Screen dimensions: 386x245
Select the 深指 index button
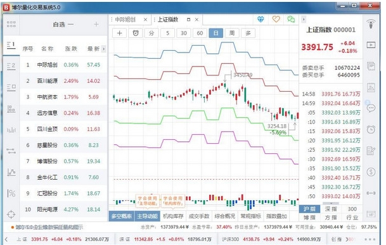[331, 209]
